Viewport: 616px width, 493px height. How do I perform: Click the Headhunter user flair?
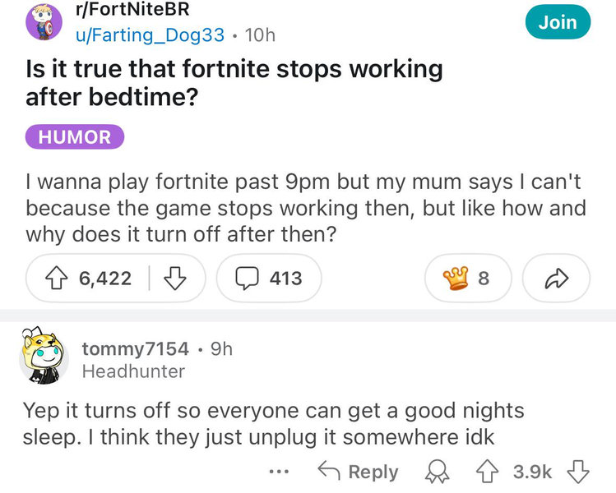click(133, 371)
